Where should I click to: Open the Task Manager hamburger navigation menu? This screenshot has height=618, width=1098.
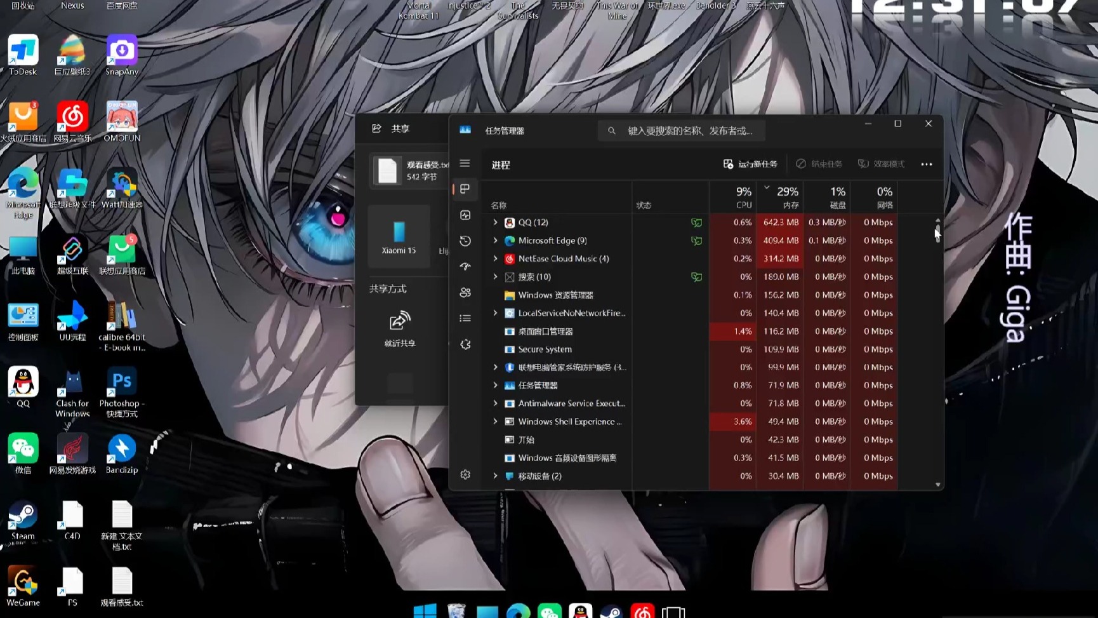[x=465, y=163]
